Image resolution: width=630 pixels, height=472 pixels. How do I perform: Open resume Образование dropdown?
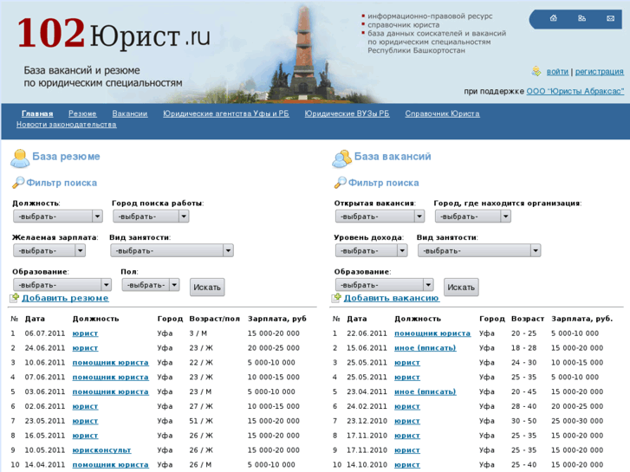pos(62,285)
